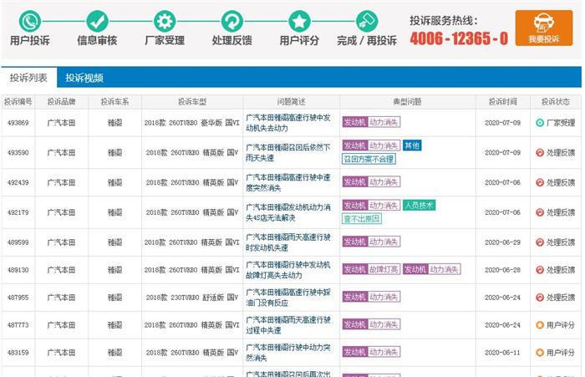
Task: Click the 处理反馈 refresh arrow icon
Action: point(232,21)
